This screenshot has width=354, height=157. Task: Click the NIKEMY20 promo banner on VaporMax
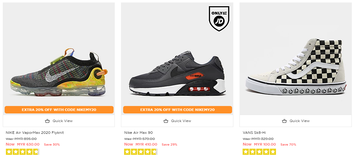pos(59,110)
